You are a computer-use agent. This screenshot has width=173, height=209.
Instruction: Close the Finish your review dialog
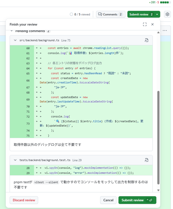(152, 24)
